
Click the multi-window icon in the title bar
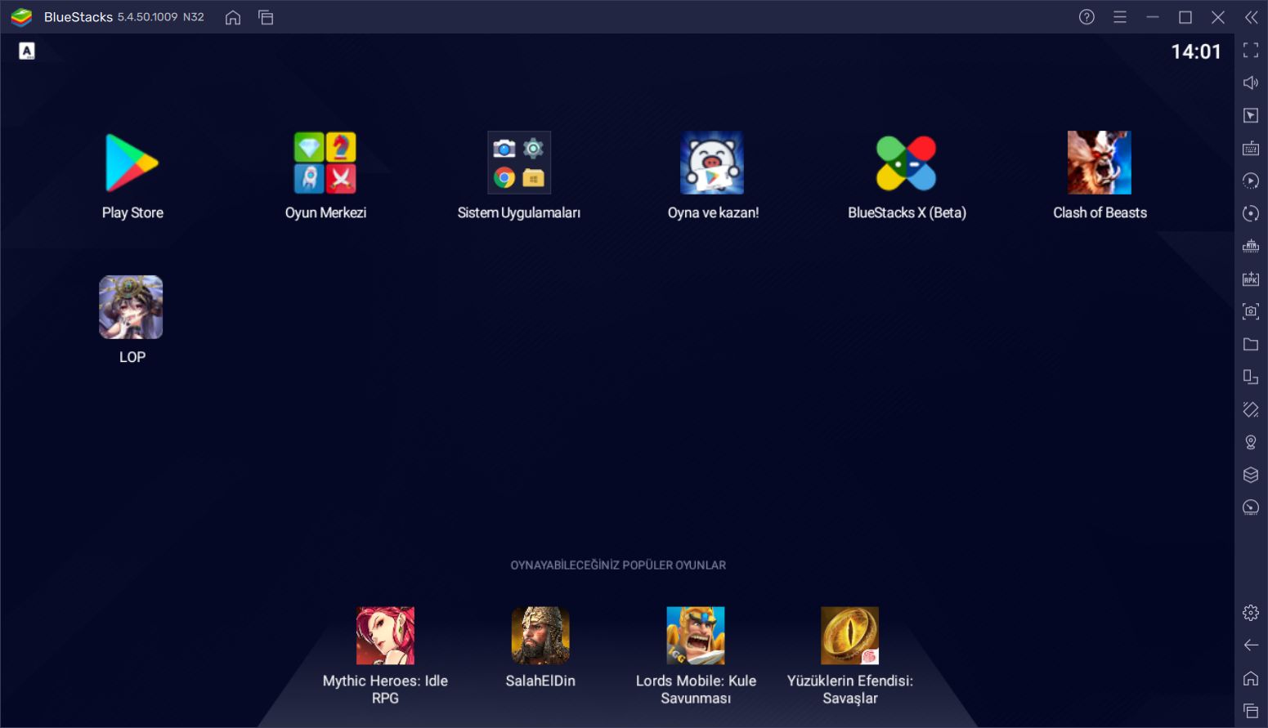point(266,17)
